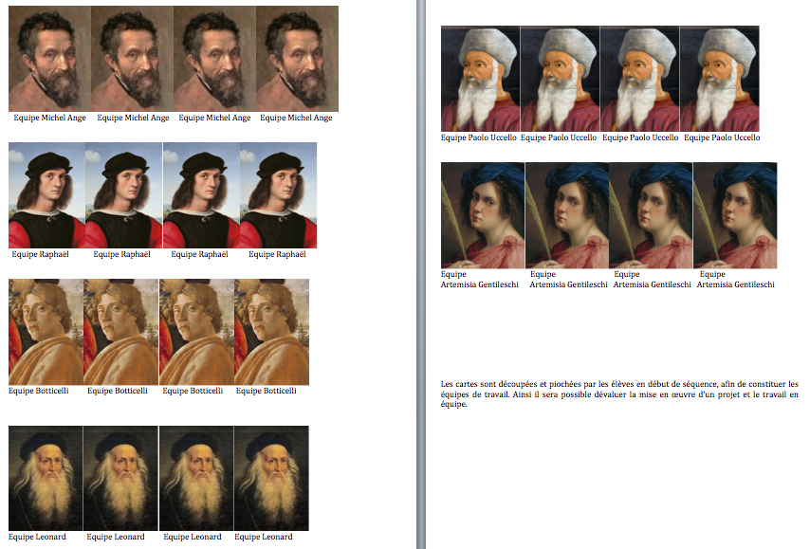Click the third 'Equipe Botticelli' caption from left

pos(193,391)
